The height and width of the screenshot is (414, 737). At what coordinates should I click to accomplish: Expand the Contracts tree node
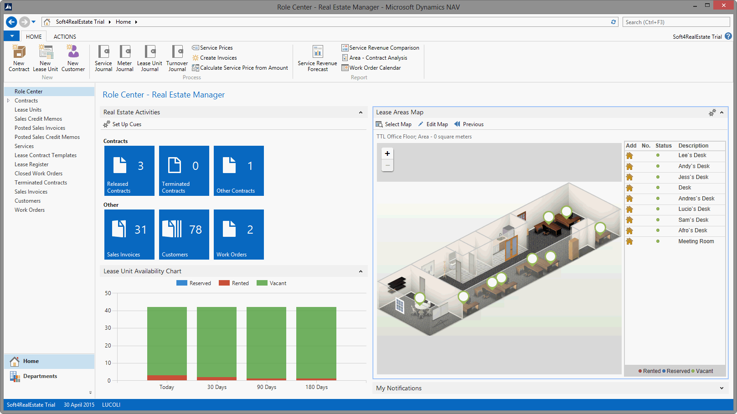pos(8,101)
